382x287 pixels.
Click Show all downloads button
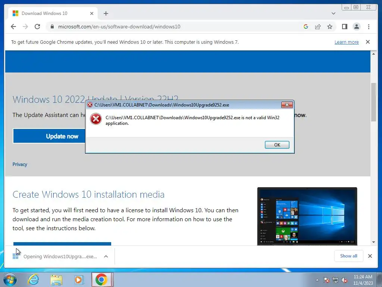tap(349, 256)
